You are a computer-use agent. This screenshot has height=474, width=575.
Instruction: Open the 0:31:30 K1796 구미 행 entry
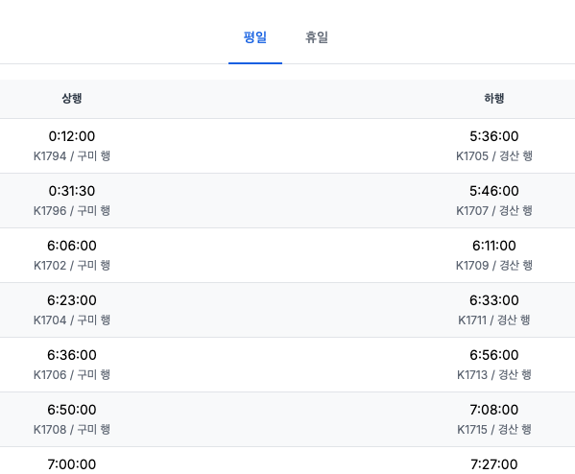(x=72, y=201)
